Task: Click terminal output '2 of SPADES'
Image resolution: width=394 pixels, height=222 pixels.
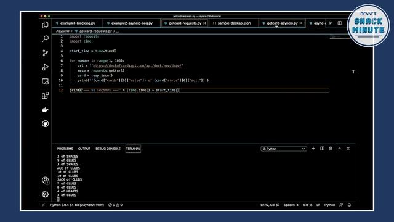Action: pyautogui.click(x=67, y=157)
